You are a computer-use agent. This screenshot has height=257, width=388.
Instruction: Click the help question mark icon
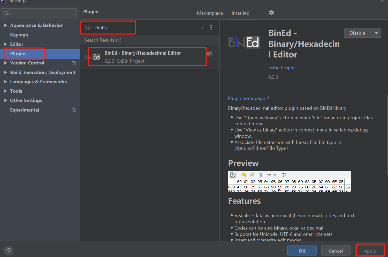tap(9, 250)
